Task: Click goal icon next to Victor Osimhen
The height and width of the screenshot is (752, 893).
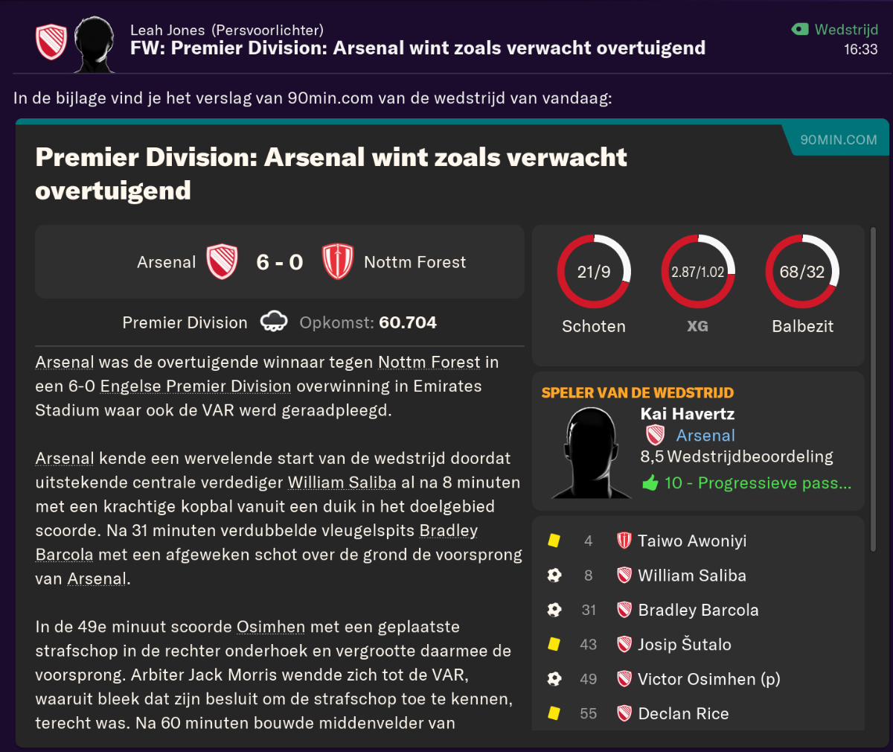Action: coord(554,678)
